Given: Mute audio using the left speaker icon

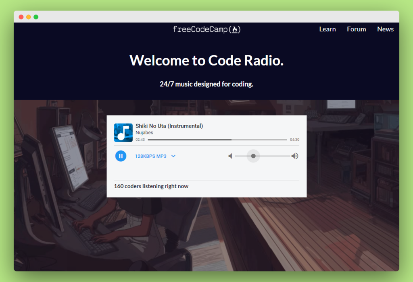Looking at the screenshot, I should tap(230, 156).
